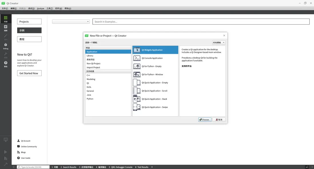This screenshot has width=314, height=169.
Task: Click the Type to locate field
Action: point(33,167)
